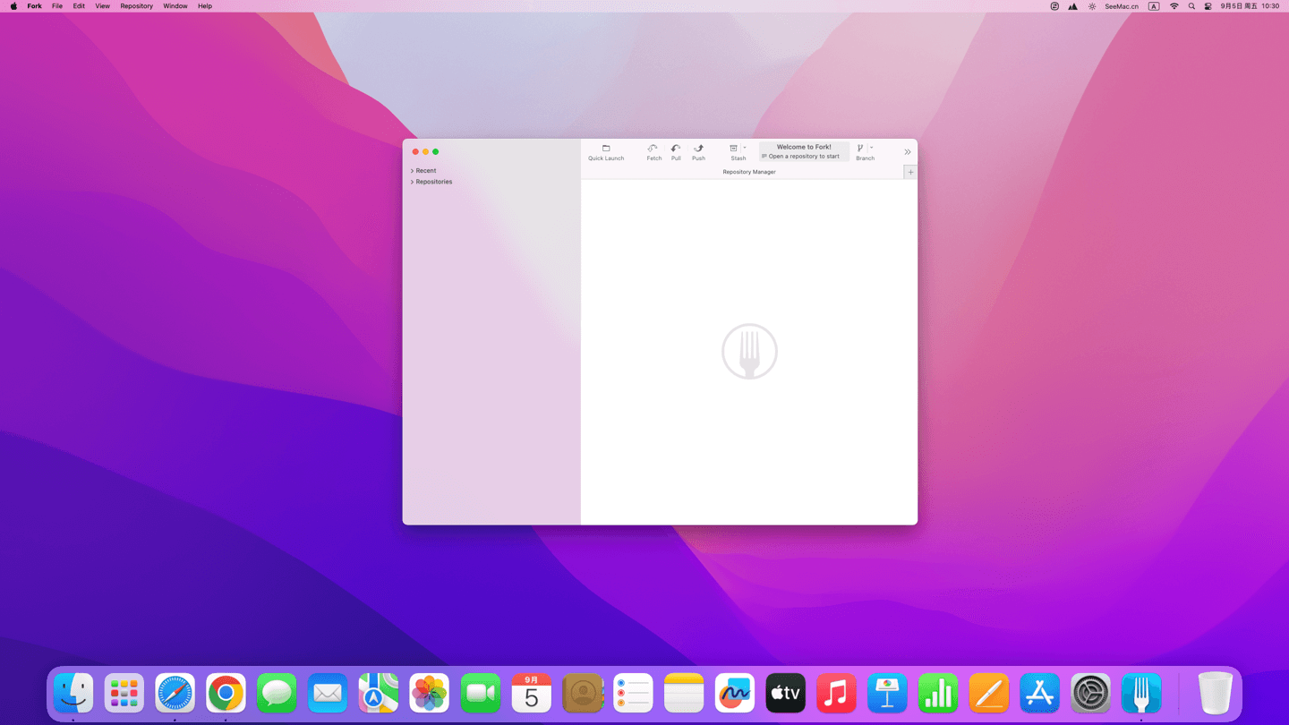1289x725 pixels.
Task: Click the Welcome to Fork status box
Action: [x=804, y=151]
